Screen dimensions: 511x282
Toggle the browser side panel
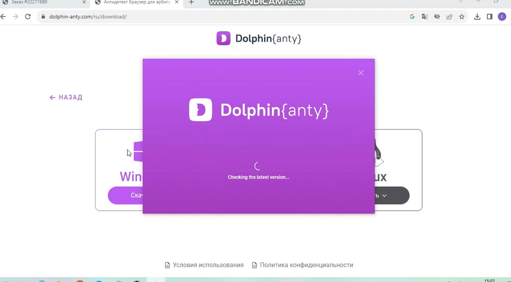pos(489,17)
